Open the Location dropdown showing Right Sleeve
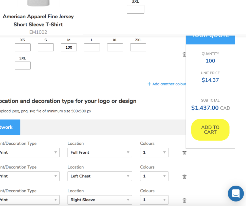 click(100, 200)
